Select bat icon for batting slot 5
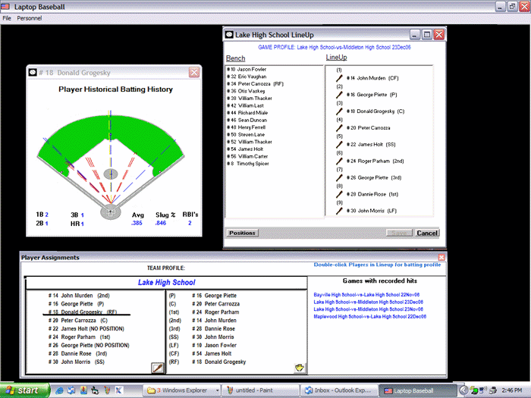Viewport: 531px width, 398px height. 339,144
